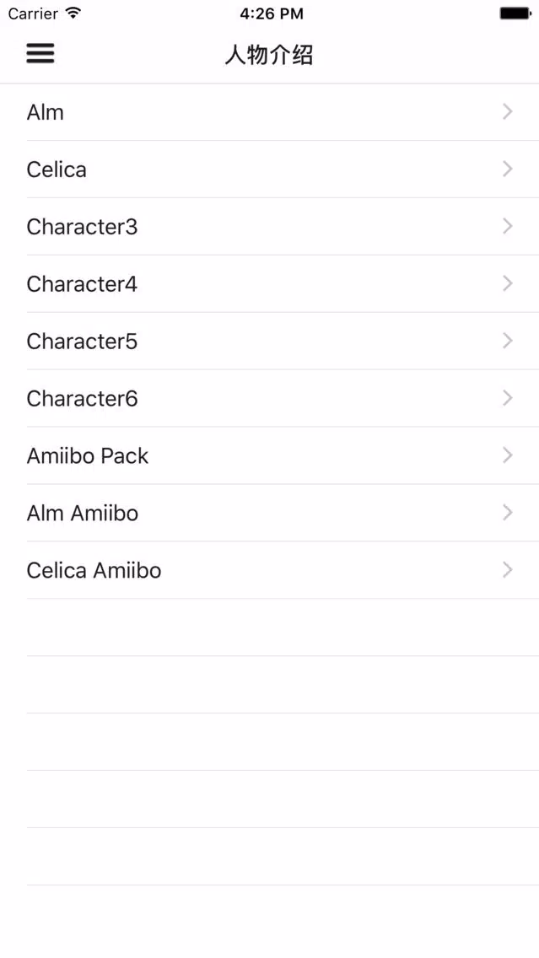Open the Amiibo Pack entry
The width and height of the screenshot is (539, 958).
pyautogui.click(x=270, y=455)
